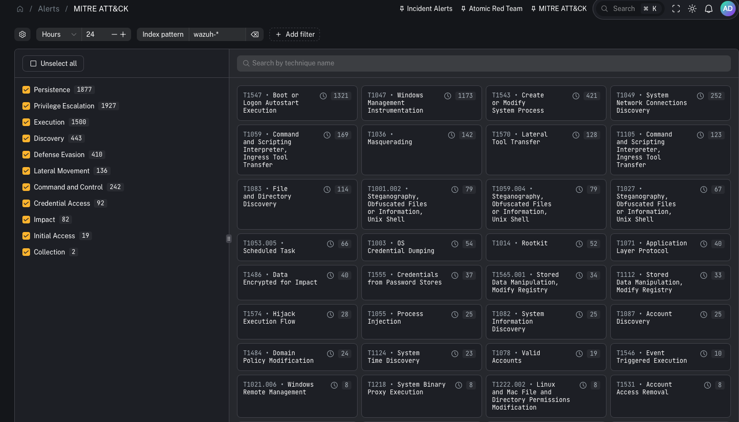Click clock icon on T1047 Windows Management card

coord(448,96)
